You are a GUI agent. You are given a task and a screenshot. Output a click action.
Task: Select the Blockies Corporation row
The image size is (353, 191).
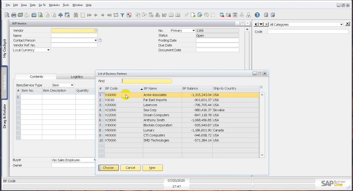[178, 125]
